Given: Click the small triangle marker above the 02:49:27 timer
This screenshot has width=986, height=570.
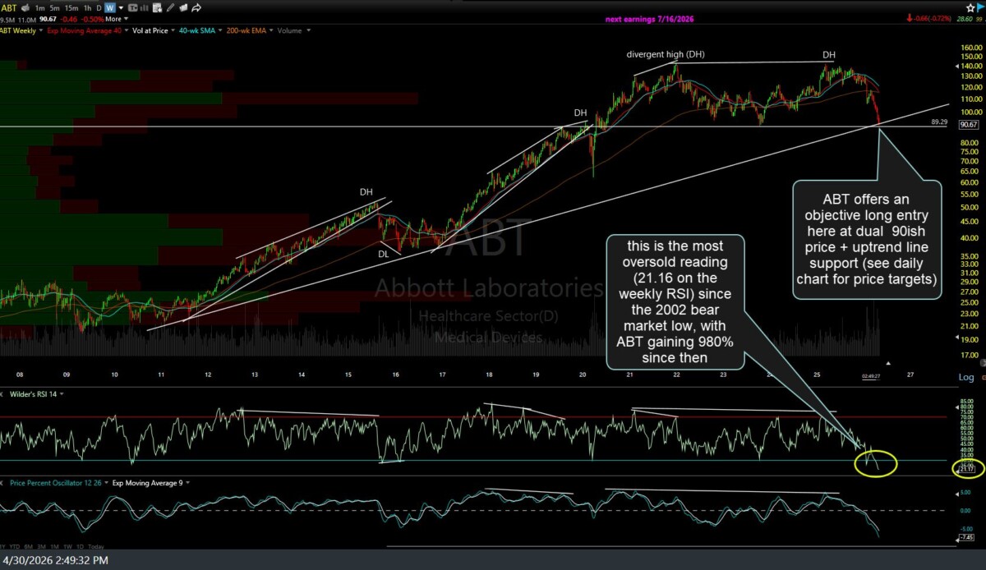Looking at the screenshot, I should pyautogui.click(x=888, y=362).
